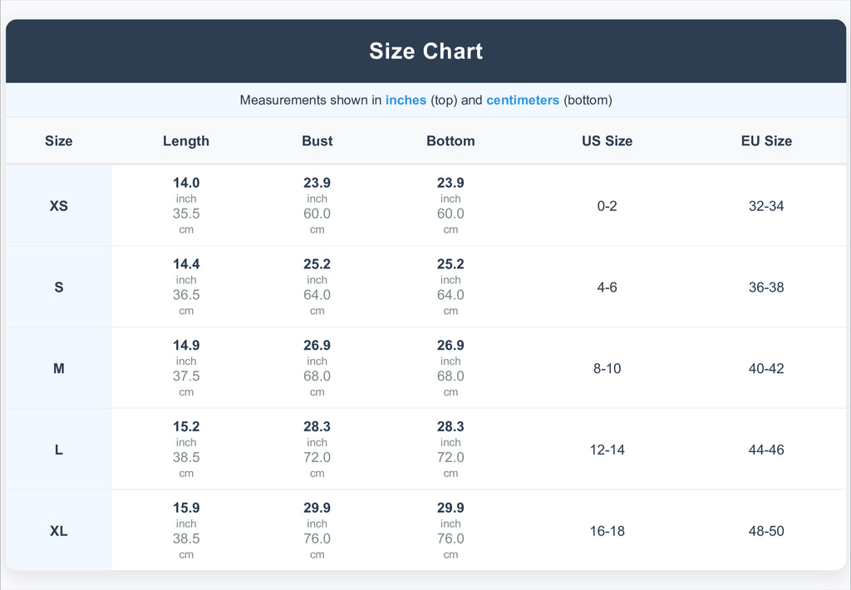The width and height of the screenshot is (851, 590).
Task: Click the blue 'centimeters' word in subtitle
Action: (523, 101)
